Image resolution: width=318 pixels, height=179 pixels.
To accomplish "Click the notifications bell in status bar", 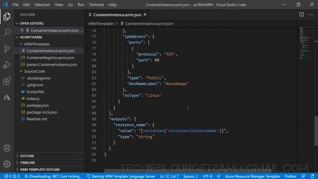I will (313, 176).
